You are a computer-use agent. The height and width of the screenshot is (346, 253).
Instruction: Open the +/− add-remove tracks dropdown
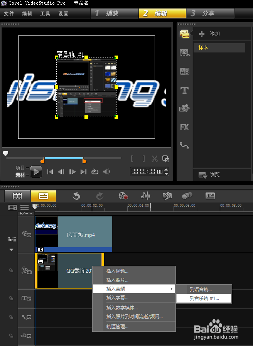coord(26,213)
